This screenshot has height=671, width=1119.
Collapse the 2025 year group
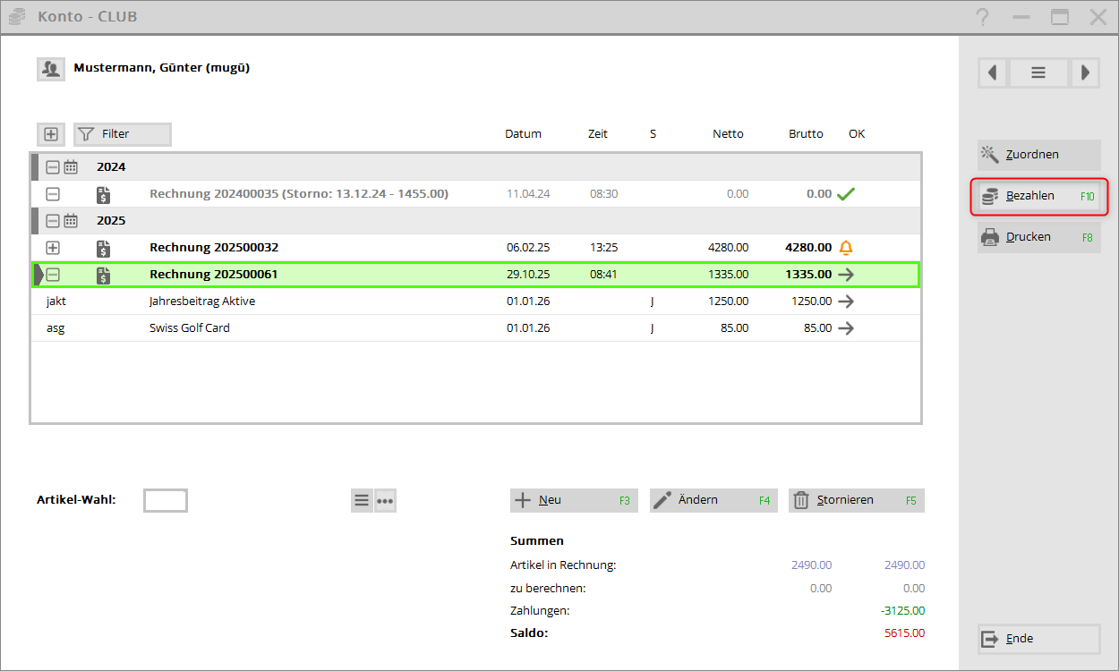click(53, 221)
